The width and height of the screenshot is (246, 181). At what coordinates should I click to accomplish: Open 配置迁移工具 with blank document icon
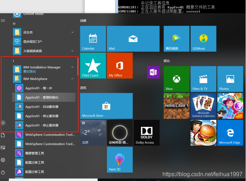point(44,163)
